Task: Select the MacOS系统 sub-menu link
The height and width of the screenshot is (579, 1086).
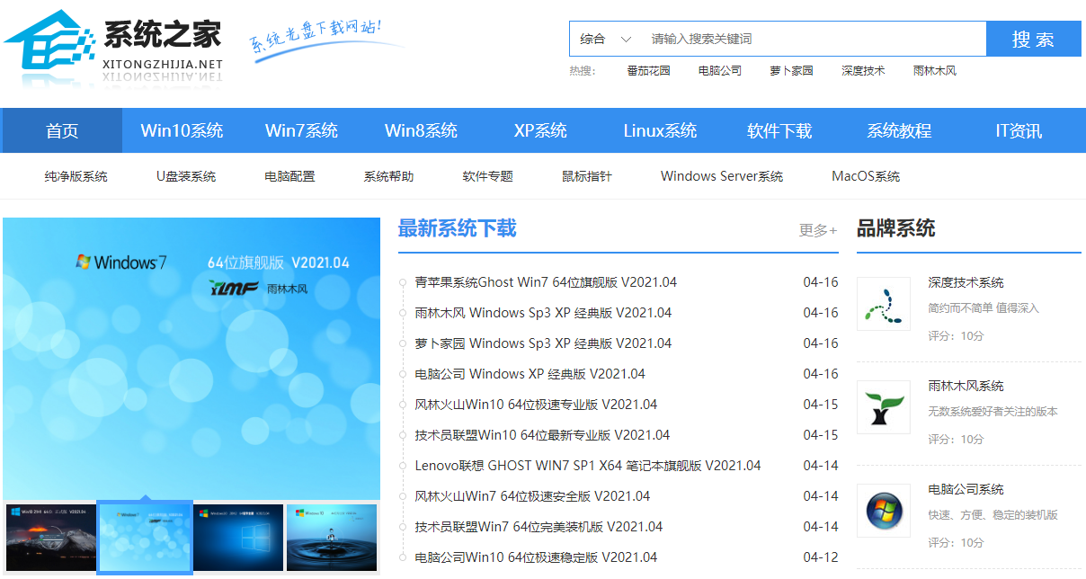Action: [866, 176]
